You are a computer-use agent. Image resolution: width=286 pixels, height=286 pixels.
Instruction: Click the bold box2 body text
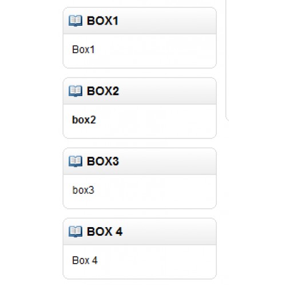84,120
